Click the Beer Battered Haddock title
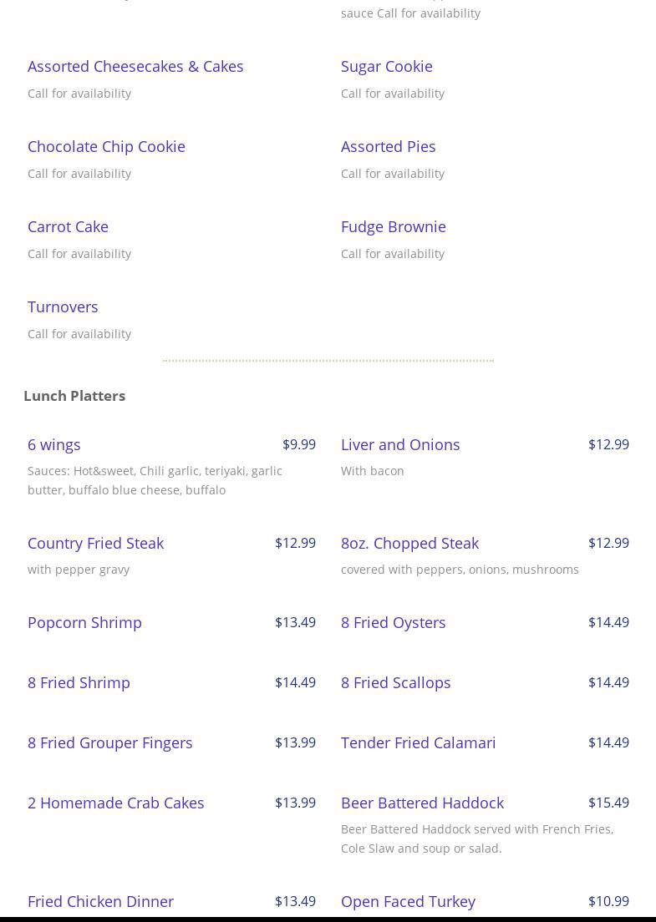The image size is (656, 922). (422, 803)
